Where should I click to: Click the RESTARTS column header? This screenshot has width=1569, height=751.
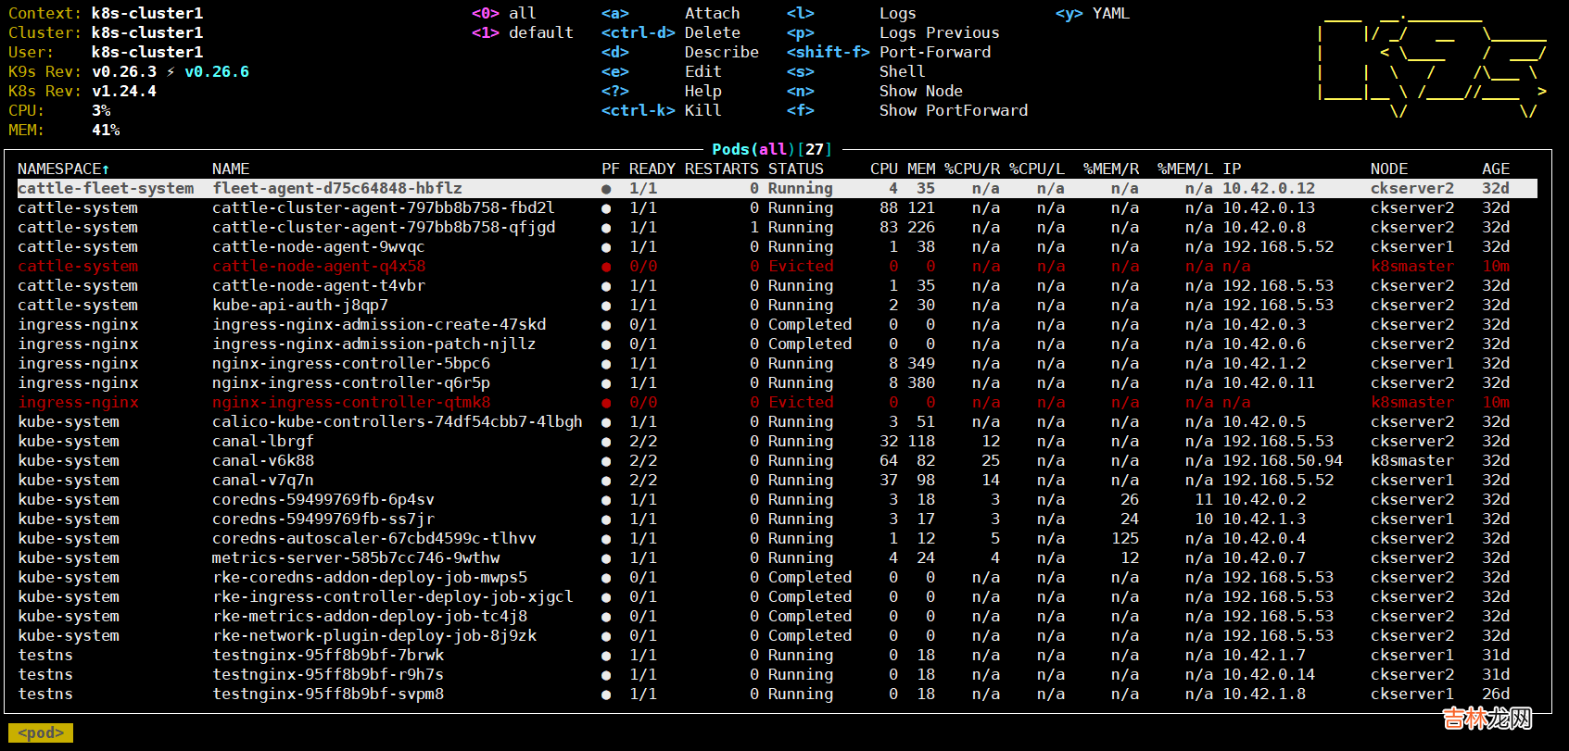(722, 169)
